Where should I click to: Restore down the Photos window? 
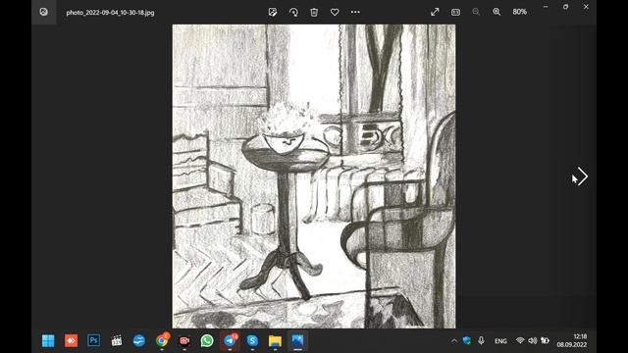coord(565,7)
